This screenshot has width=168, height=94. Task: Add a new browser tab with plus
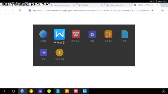165,5
